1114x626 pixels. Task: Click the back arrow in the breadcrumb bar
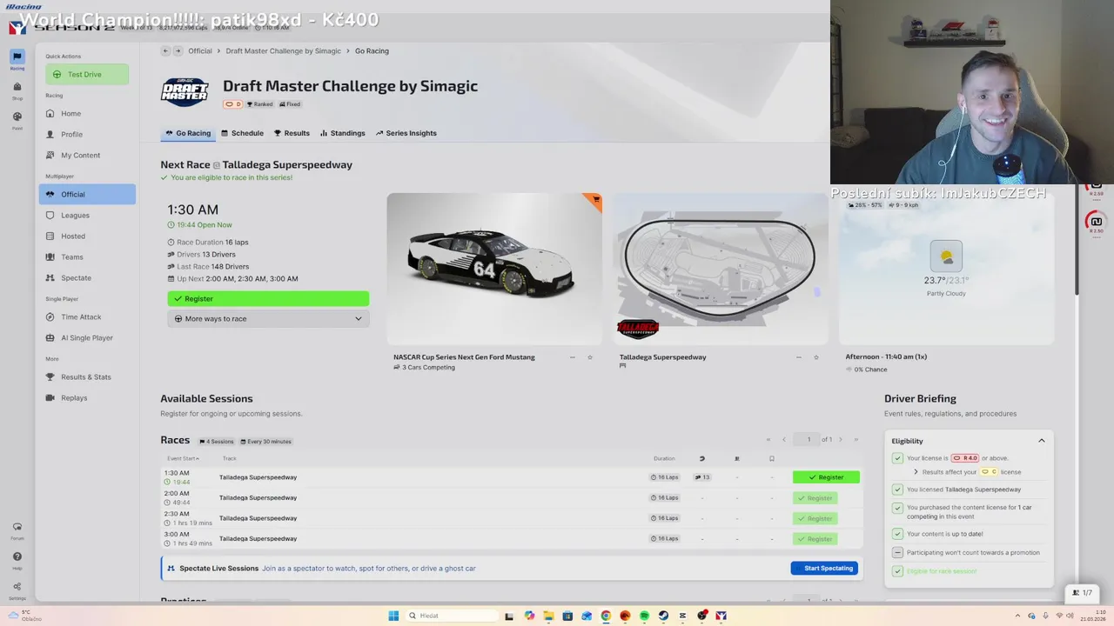[x=164, y=50]
